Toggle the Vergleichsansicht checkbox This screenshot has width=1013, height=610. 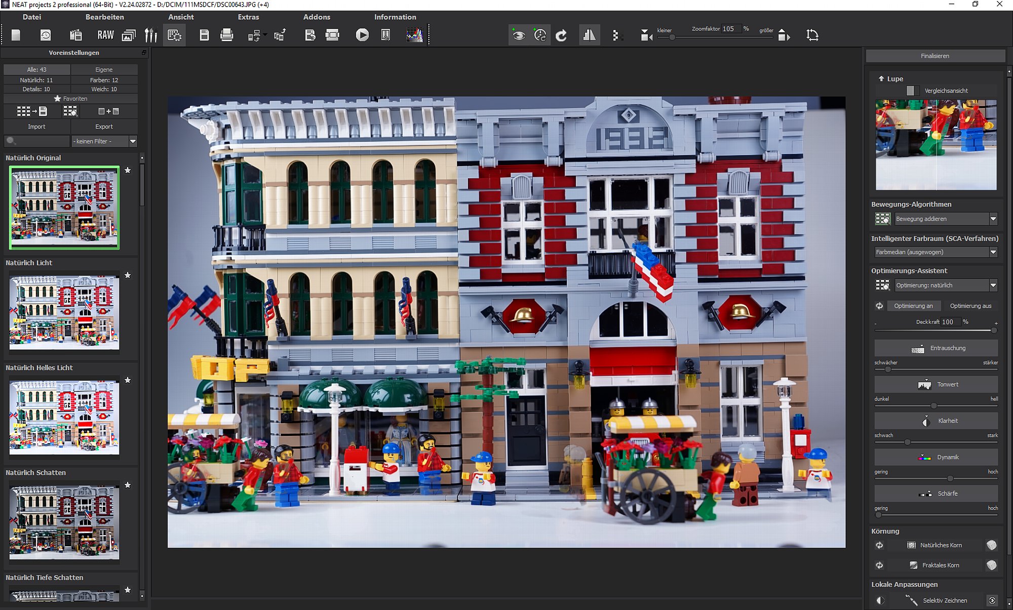[x=910, y=91]
